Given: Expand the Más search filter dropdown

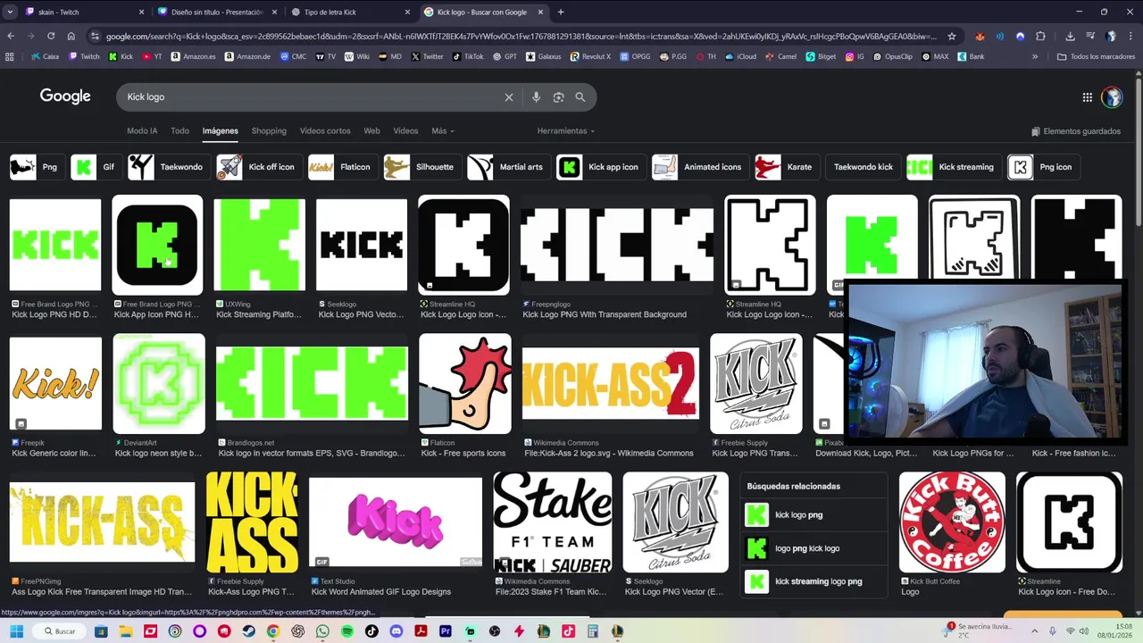Looking at the screenshot, I should coord(442,131).
